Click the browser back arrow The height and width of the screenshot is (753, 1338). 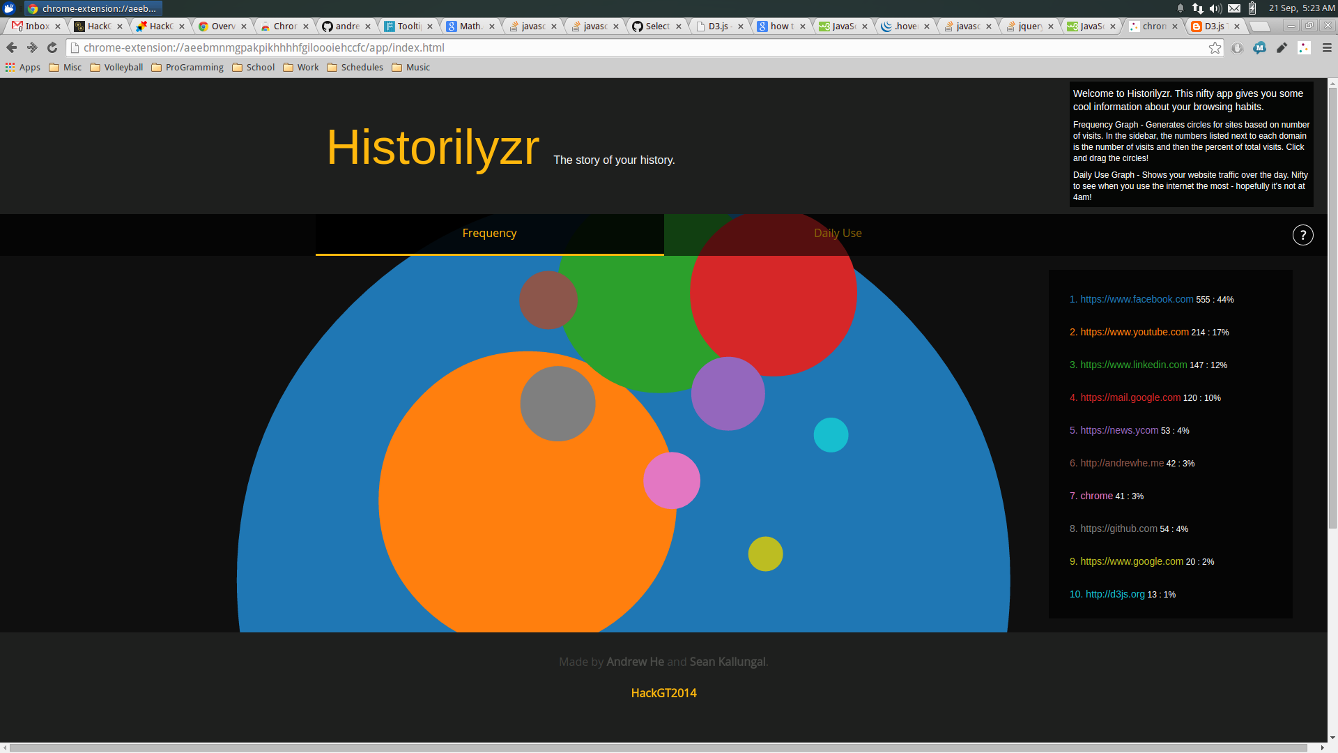pyautogui.click(x=12, y=48)
